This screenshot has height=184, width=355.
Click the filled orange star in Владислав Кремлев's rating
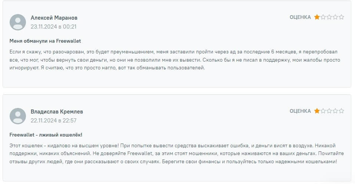317,111
